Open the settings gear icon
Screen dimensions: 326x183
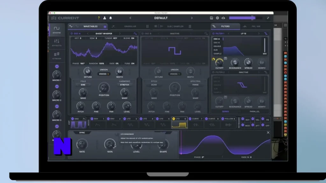217,18
